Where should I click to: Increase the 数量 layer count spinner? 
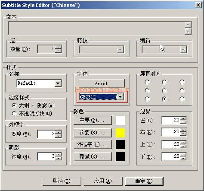coord(58,47)
